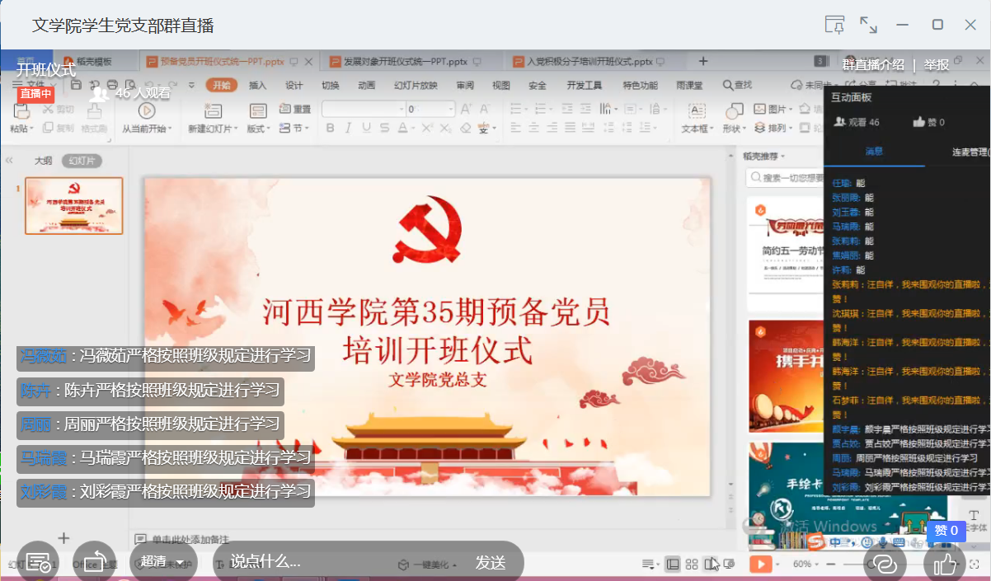Open the 开始 ribbon tab
Viewport: 991px width, 581px height.
pos(222,85)
